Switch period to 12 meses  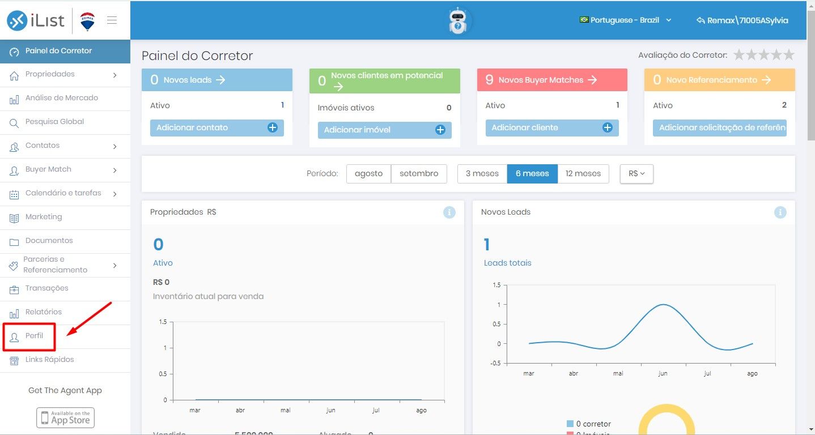[x=583, y=173]
